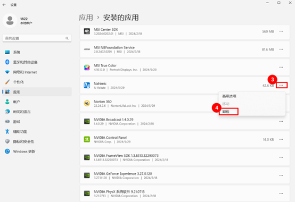Choose Uninstall in the Nahimic menu
Screen dimensions: 295x202
point(226,112)
